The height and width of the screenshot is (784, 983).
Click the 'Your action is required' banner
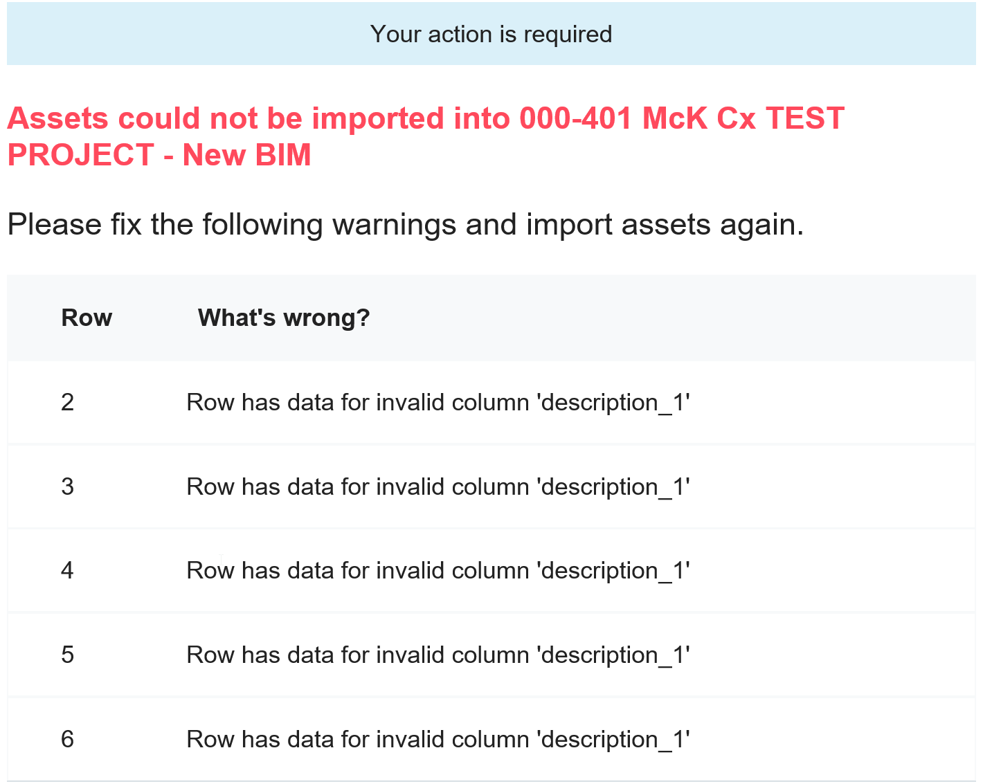pos(491,34)
